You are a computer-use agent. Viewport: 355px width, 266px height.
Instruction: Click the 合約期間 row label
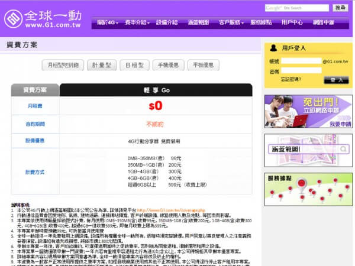coord(35,124)
